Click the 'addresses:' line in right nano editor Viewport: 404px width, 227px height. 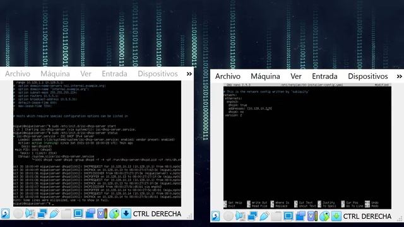click(x=250, y=108)
